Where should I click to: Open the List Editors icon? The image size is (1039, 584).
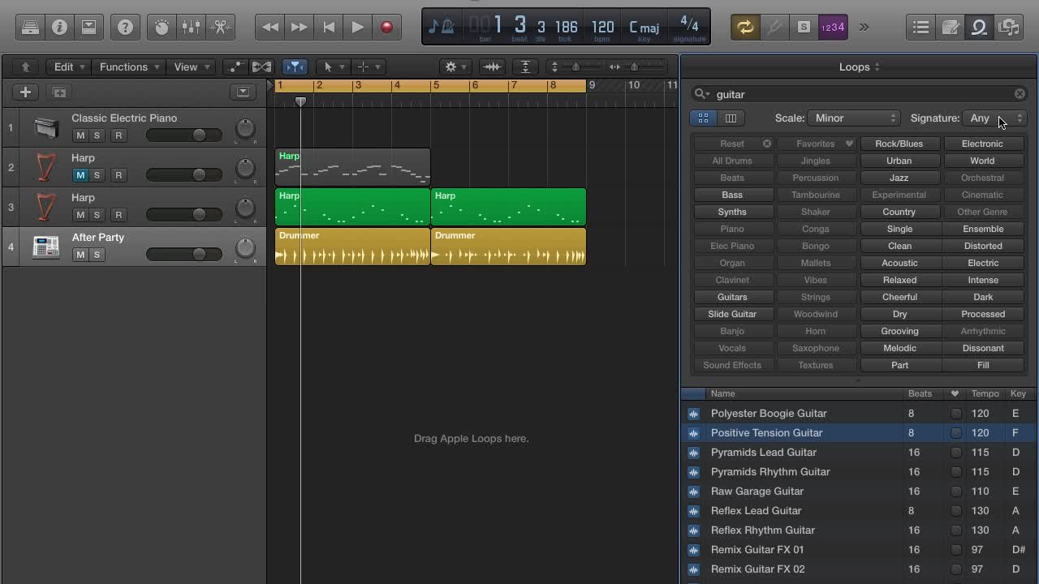pos(920,27)
